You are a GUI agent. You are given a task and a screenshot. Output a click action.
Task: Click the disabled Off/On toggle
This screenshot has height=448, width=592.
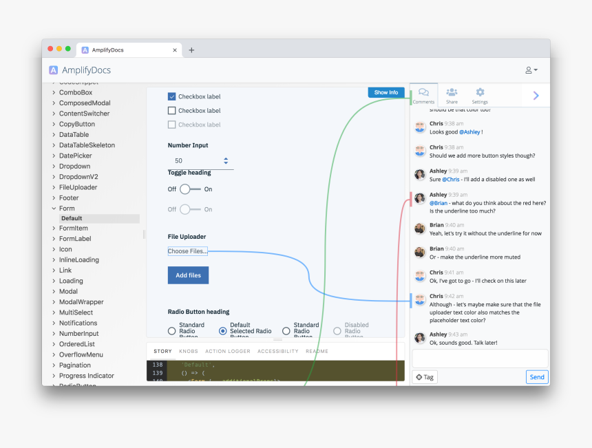pyautogui.click(x=190, y=209)
